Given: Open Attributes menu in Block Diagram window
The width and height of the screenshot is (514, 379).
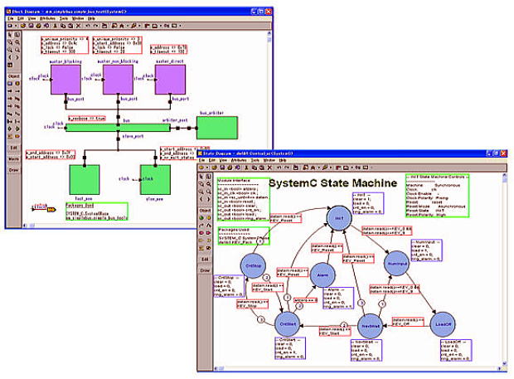Looking at the screenshot, I should coord(47,18).
